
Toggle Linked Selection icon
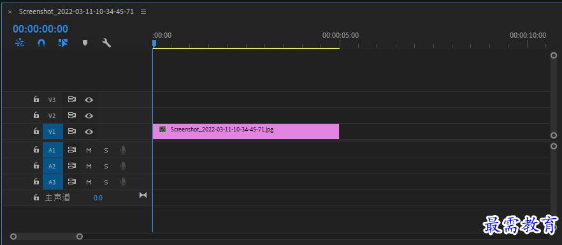(63, 43)
